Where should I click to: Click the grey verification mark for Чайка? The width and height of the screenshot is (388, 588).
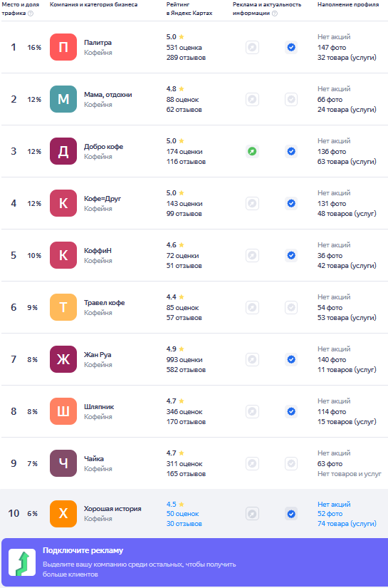(291, 463)
